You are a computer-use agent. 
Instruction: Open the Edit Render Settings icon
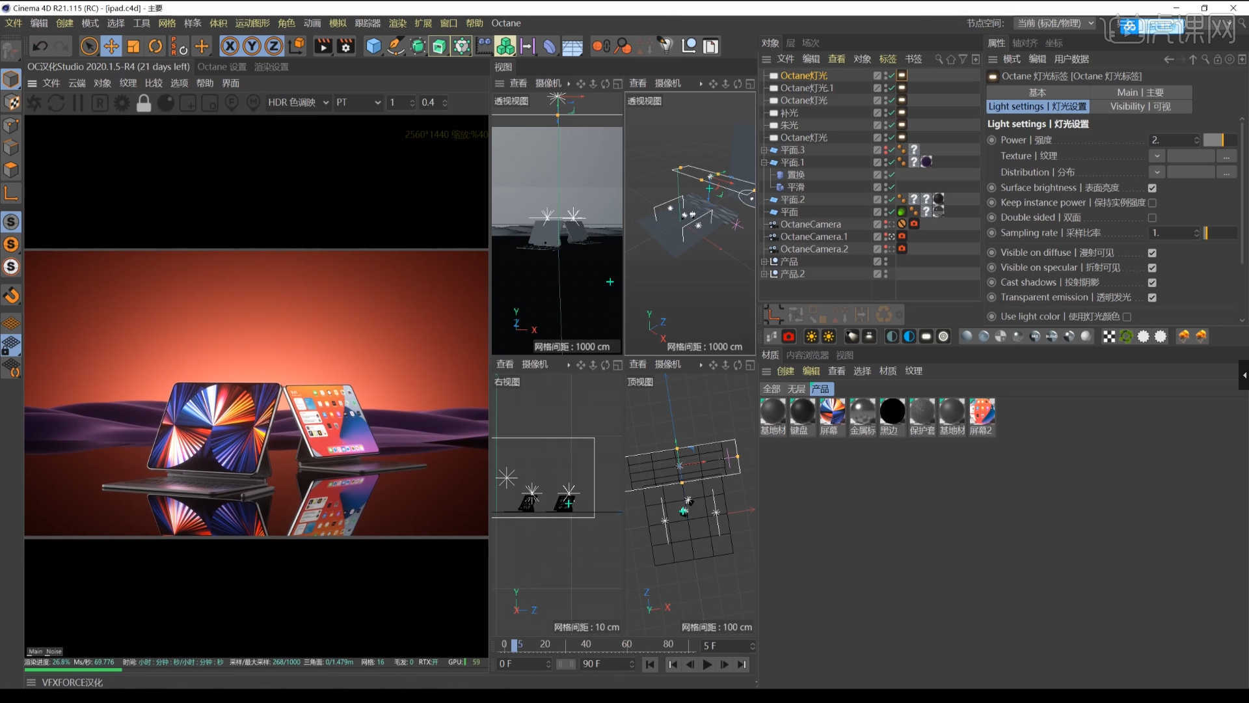pos(345,46)
